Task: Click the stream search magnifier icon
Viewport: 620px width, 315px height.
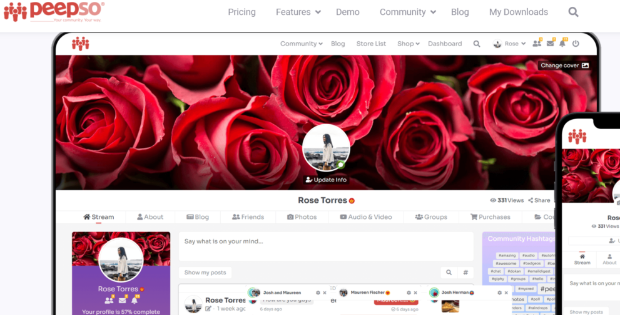Action: 449,273
